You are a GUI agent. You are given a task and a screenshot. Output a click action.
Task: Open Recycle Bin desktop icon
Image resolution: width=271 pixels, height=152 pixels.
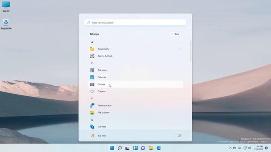pyautogui.click(x=6, y=24)
